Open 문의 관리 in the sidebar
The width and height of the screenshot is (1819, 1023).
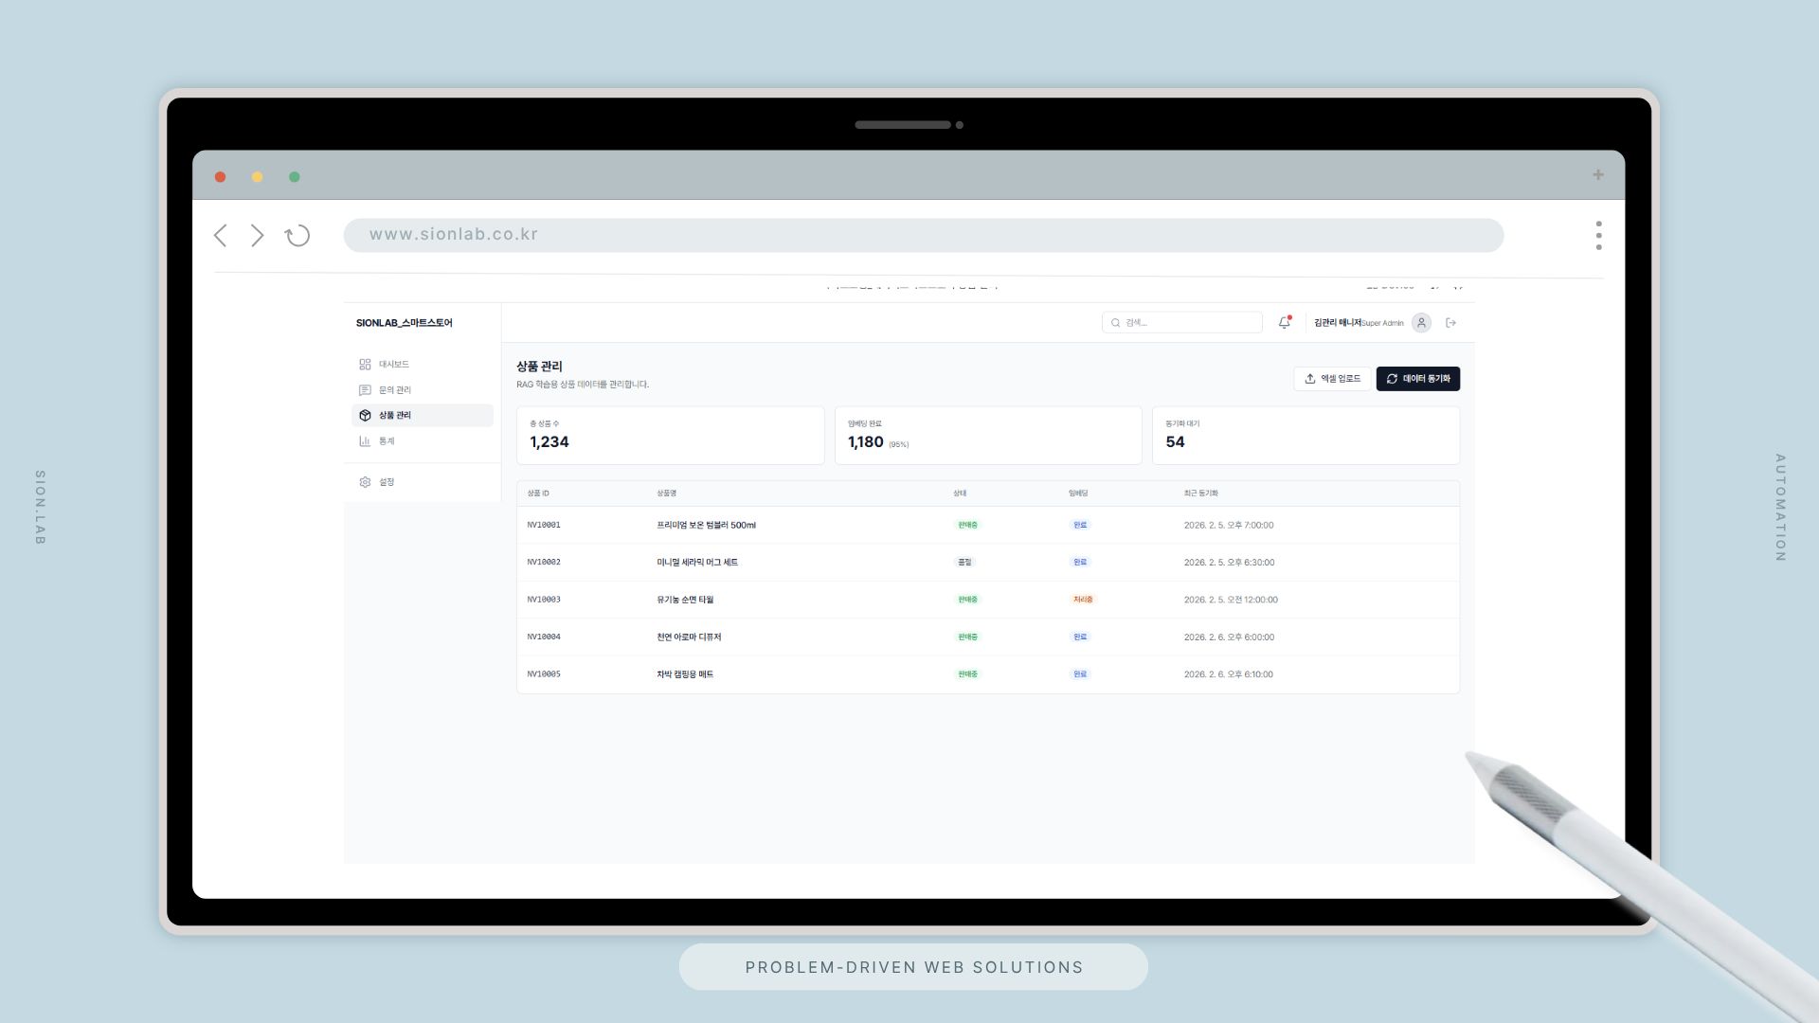coord(394,390)
